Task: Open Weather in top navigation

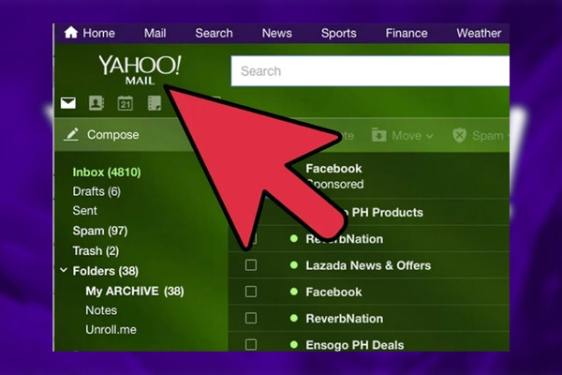Action: [479, 33]
